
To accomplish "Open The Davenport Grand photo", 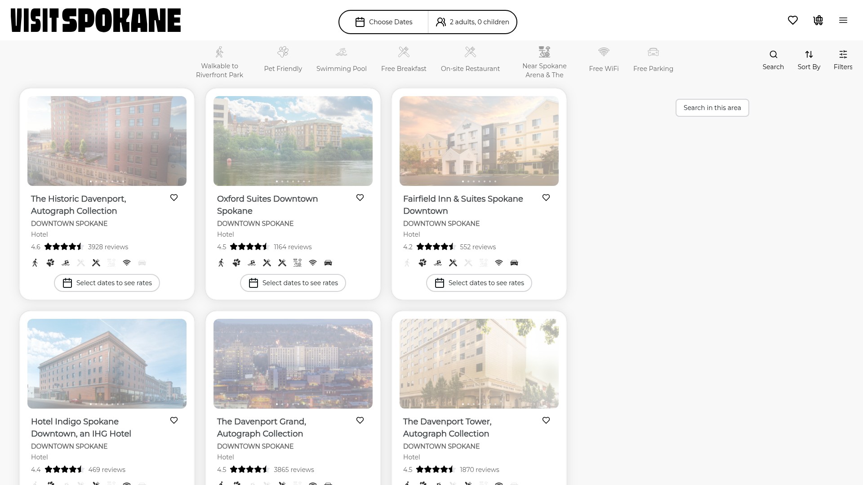I will pyautogui.click(x=293, y=364).
